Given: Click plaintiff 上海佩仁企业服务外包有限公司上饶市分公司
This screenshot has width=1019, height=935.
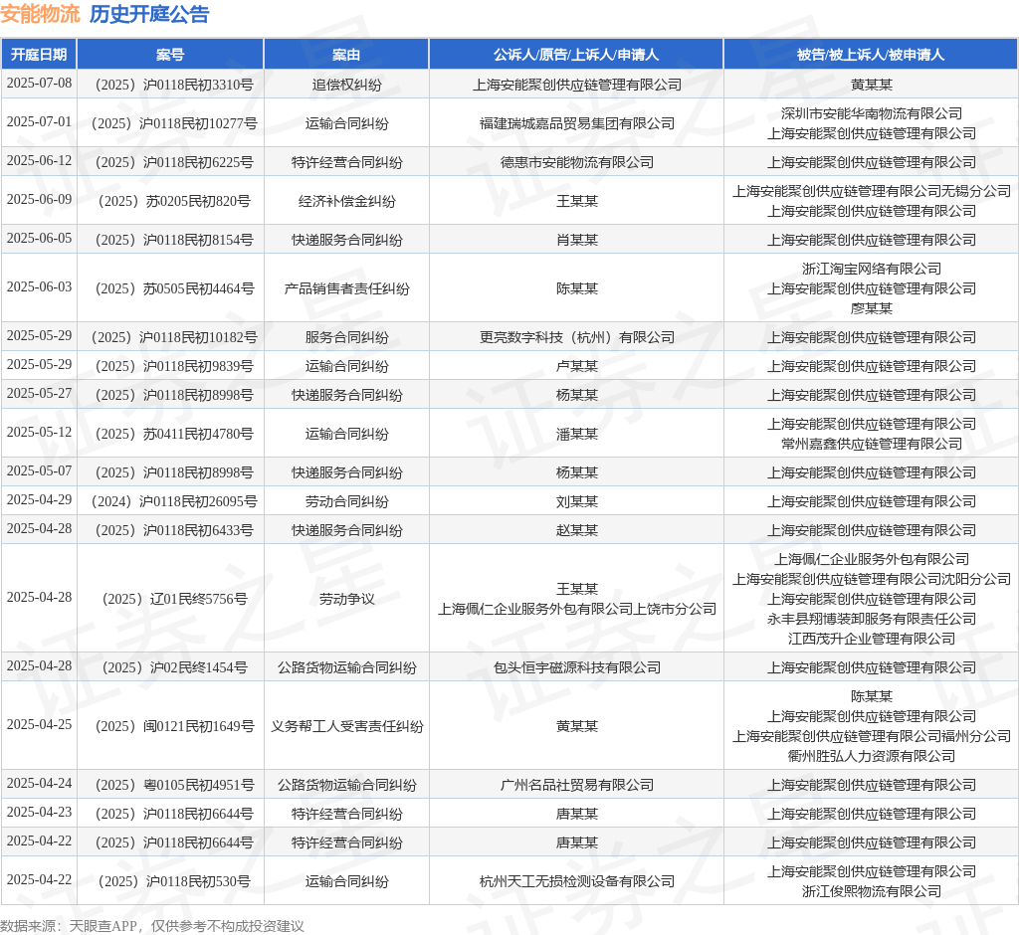Looking at the screenshot, I should click(577, 609).
